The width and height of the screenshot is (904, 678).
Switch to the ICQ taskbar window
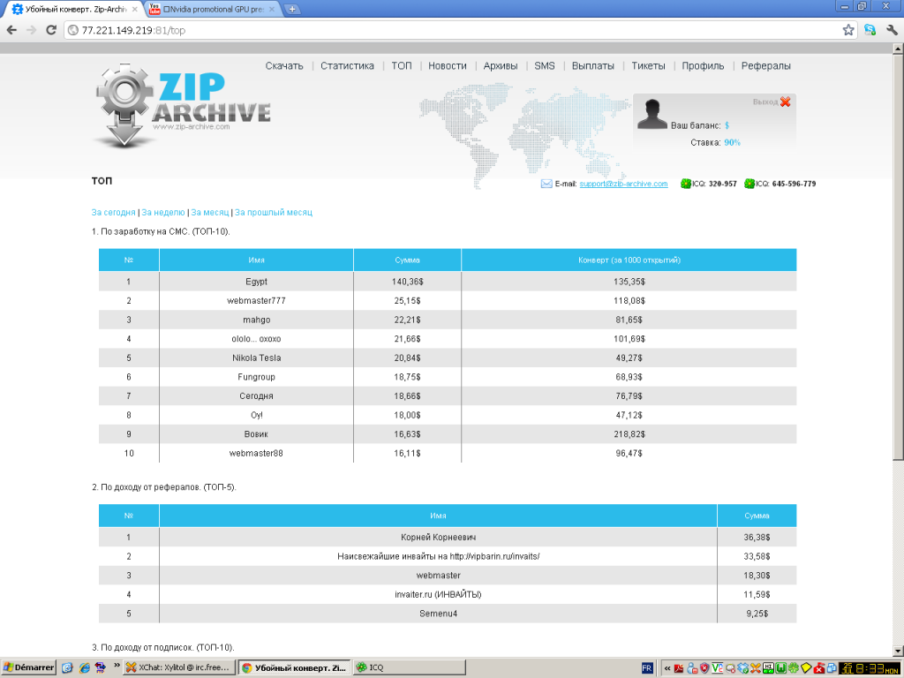410,667
